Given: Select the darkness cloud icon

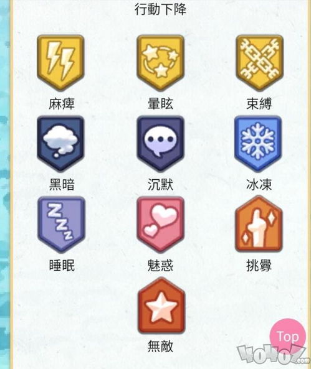Looking at the screenshot, I should (60, 144).
